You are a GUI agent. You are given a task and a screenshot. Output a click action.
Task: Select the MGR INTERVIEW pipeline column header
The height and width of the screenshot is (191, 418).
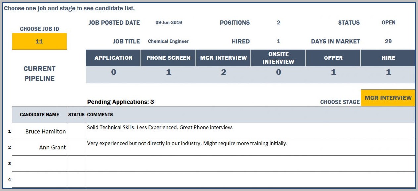[223, 58]
